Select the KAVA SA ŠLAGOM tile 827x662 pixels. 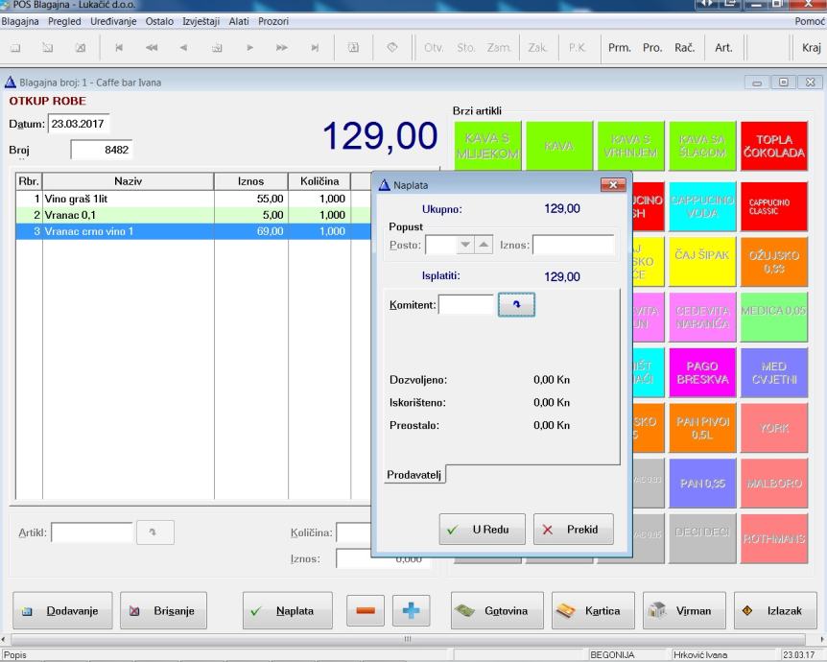pyautogui.click(x=702, y=146)
